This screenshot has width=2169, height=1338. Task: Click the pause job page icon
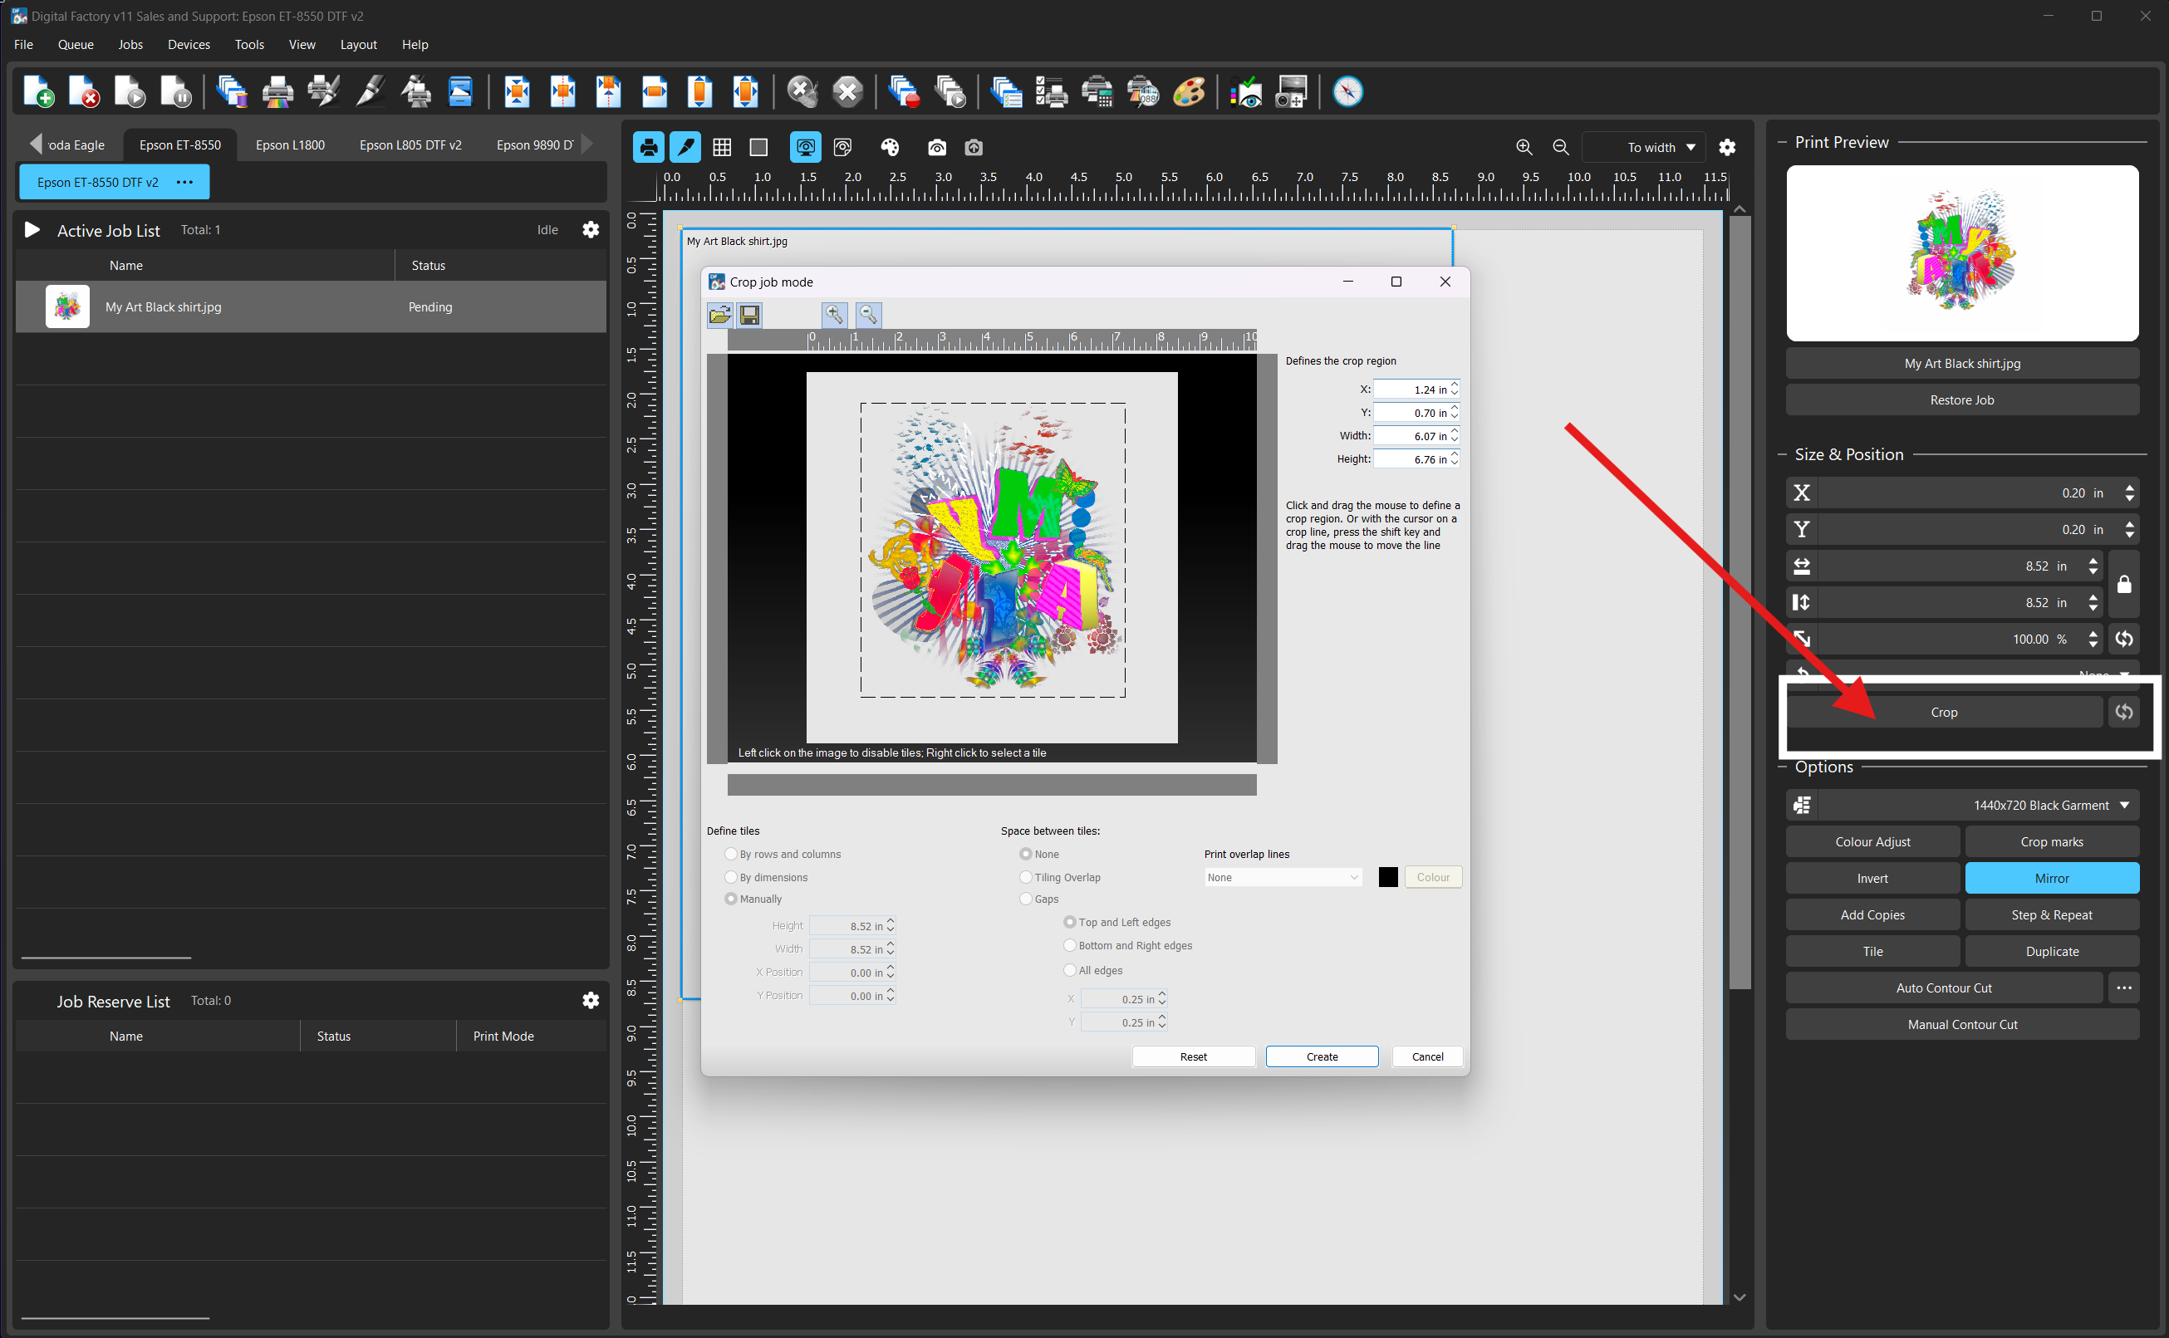pos(176,92)
